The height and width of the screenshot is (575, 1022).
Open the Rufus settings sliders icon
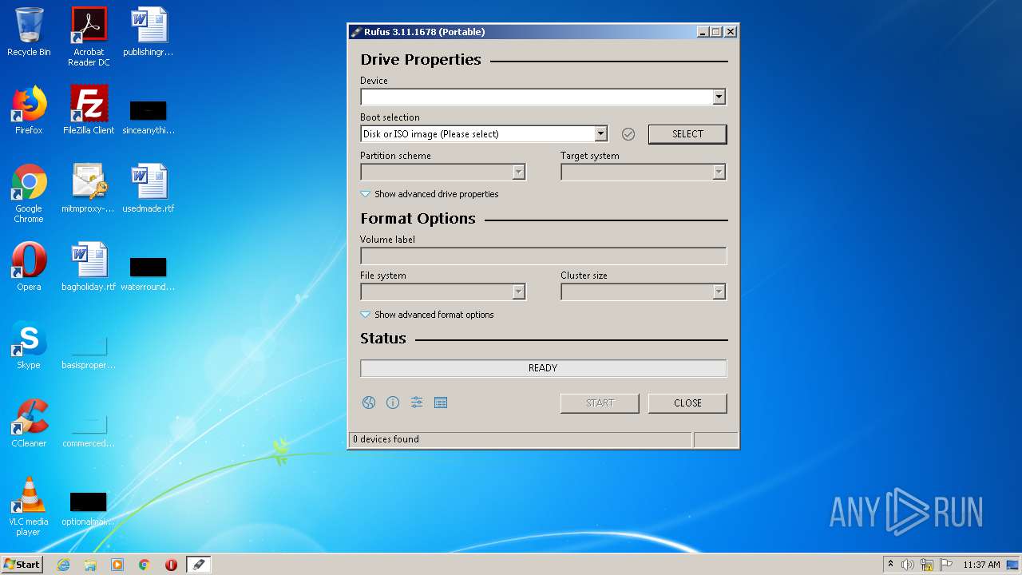(417, 402)
